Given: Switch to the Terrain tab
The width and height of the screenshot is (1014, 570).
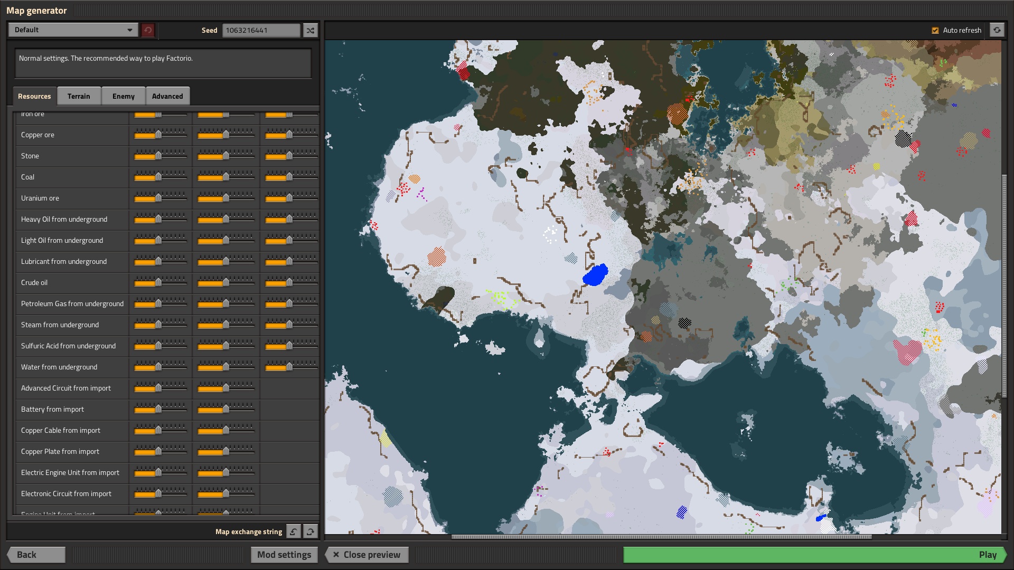Looking at the screenshot, I should click(79, 96).
